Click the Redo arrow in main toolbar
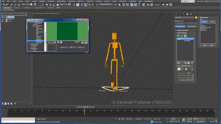Viewport: 221px width, 124px height. click(7, 5)
